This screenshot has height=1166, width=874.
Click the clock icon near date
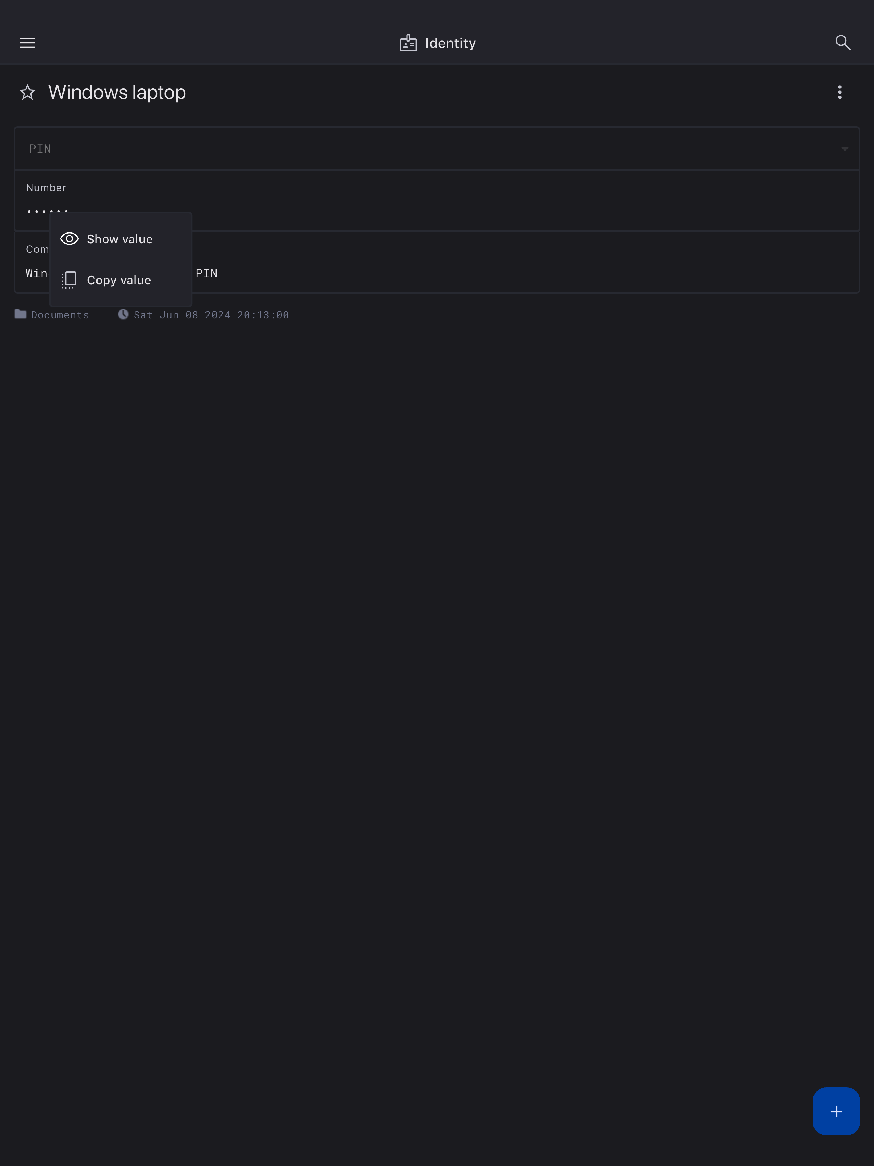click(123, 314)
